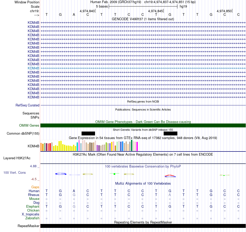Open the GTEx Gene Expression in 54 tissues title

tap(143, 138)
